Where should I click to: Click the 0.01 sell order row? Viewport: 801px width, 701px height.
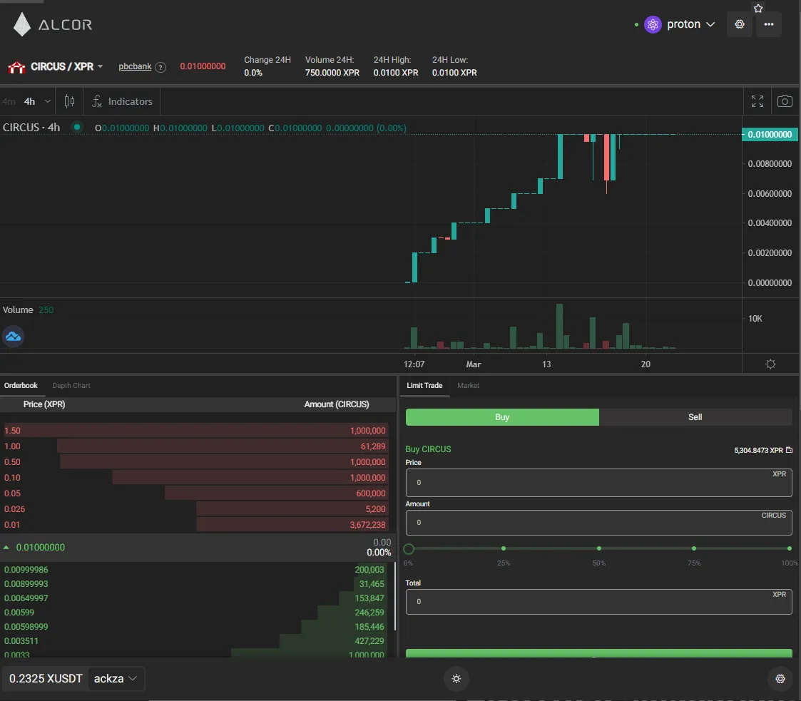pyautogui.click(x=195, y=525)
